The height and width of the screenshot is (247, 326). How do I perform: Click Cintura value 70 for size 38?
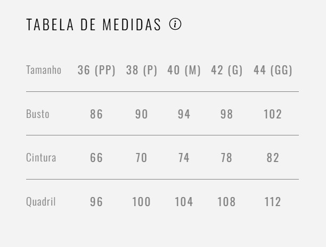pos(142,158)
